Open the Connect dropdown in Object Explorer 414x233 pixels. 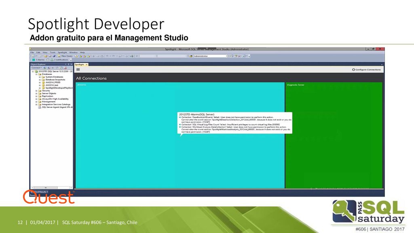(x=37, y=68)
